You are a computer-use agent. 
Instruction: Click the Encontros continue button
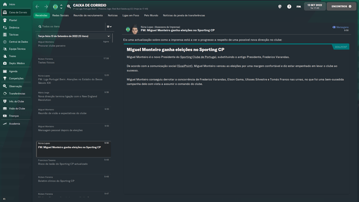(x=341, y=6)
